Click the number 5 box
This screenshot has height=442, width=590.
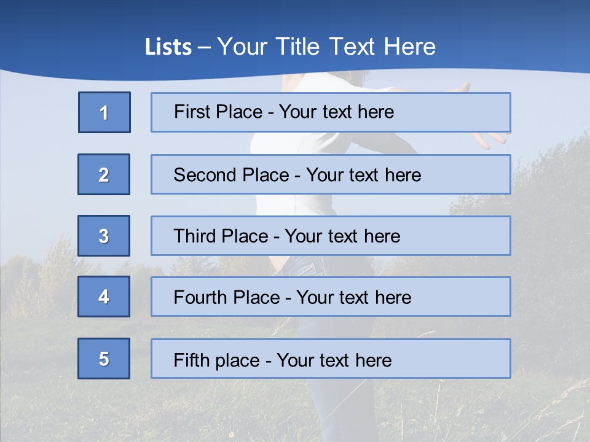[104, 359]
